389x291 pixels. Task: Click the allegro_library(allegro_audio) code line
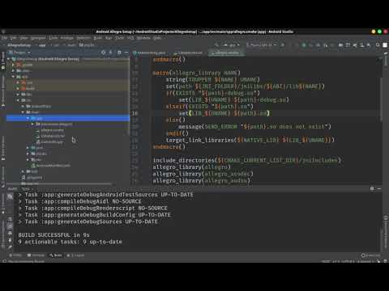pos(202,180)
